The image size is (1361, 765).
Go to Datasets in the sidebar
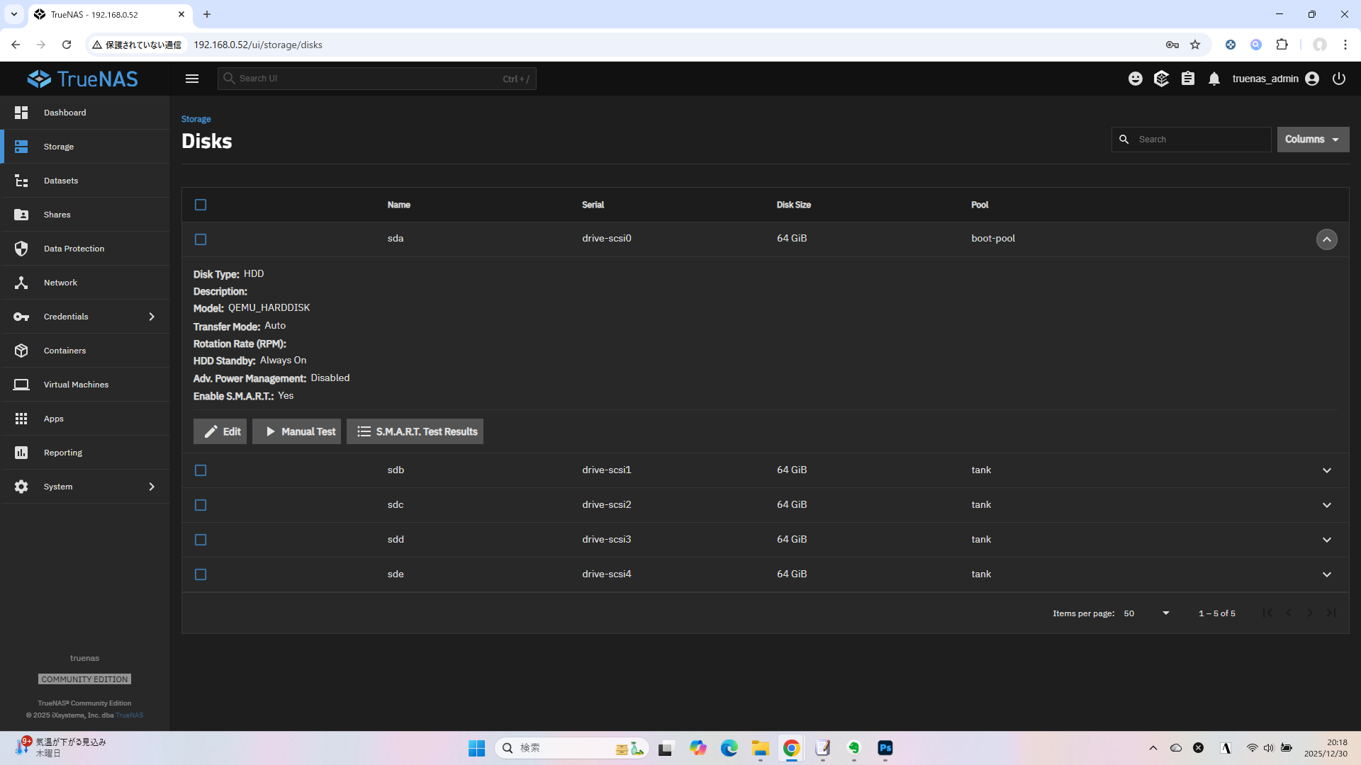coord(61,181)
